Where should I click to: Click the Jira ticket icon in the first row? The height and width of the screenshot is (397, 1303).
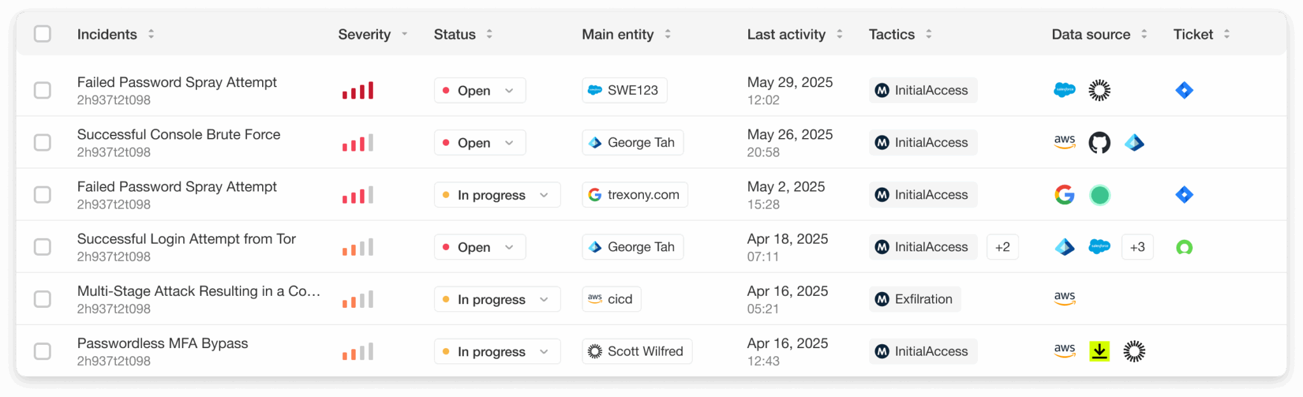(1183, 90)
